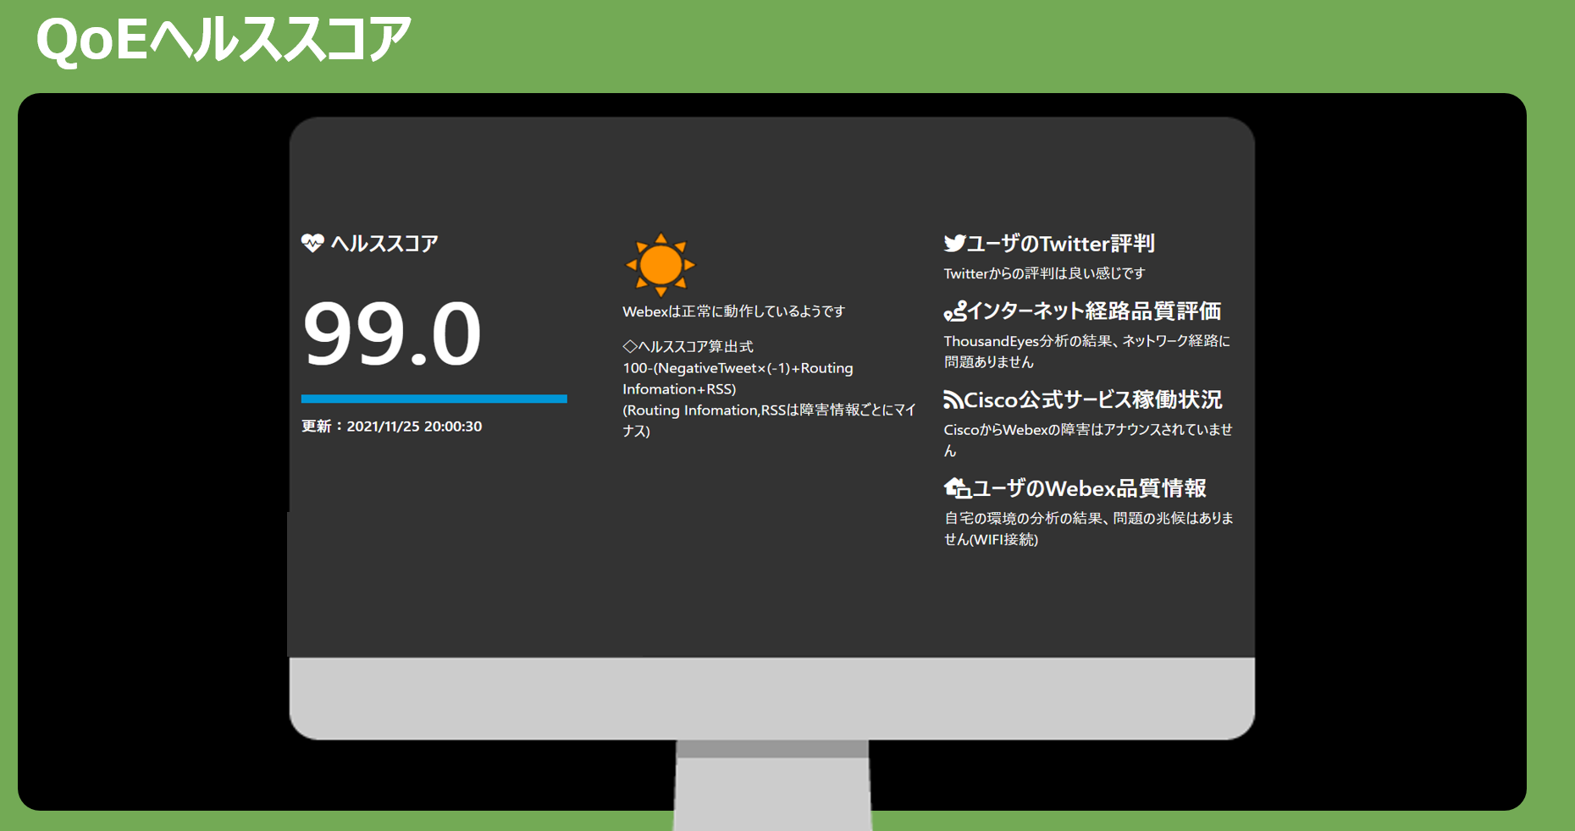This screenshot has width=1575, height=831.
Task: Click the ユーザのTwitter評判 heading
Action: (x=1061, y=244)
